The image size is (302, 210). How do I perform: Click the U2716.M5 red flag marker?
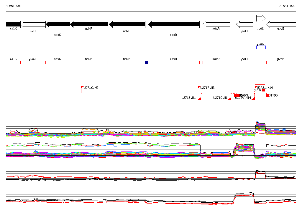[83, 87]
